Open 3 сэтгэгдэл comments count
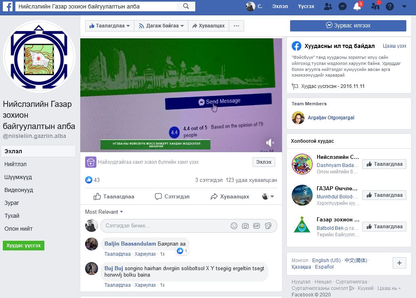The width and height of the screenshot is (416, 298). [209, 180]
